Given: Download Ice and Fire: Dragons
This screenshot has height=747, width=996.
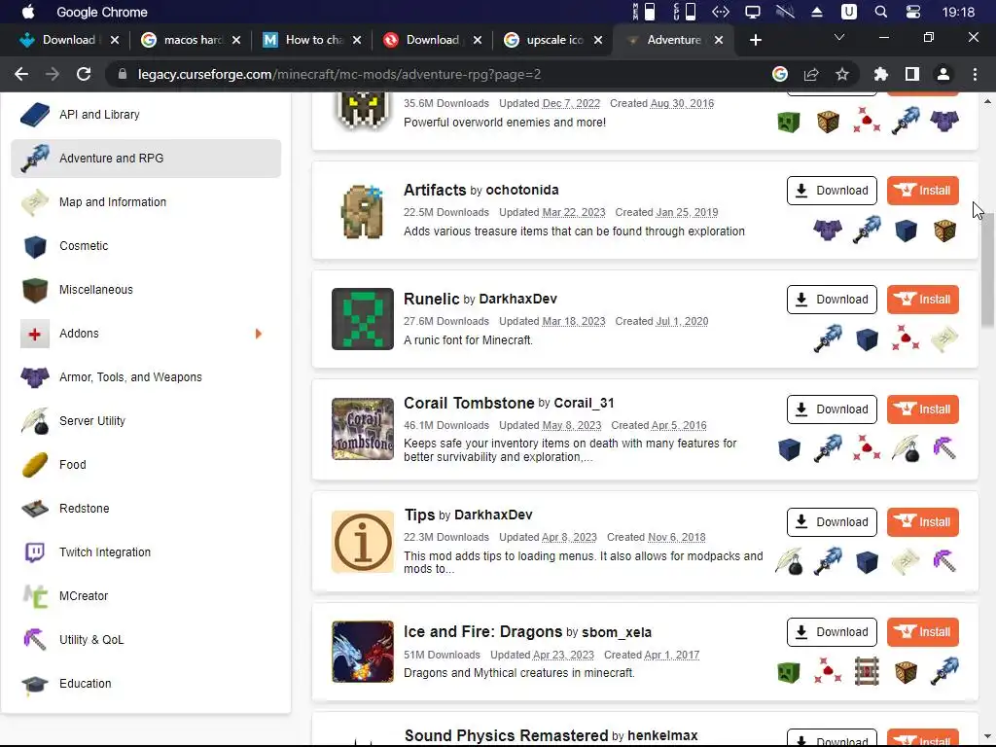Looking at the screenshot, I should click(x=832, y=632).
